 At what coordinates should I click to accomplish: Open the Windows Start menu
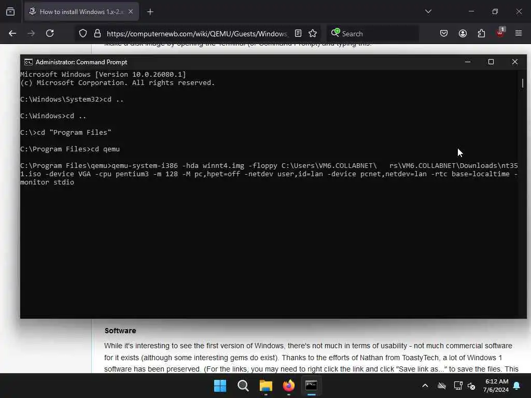tap(220, 386)
